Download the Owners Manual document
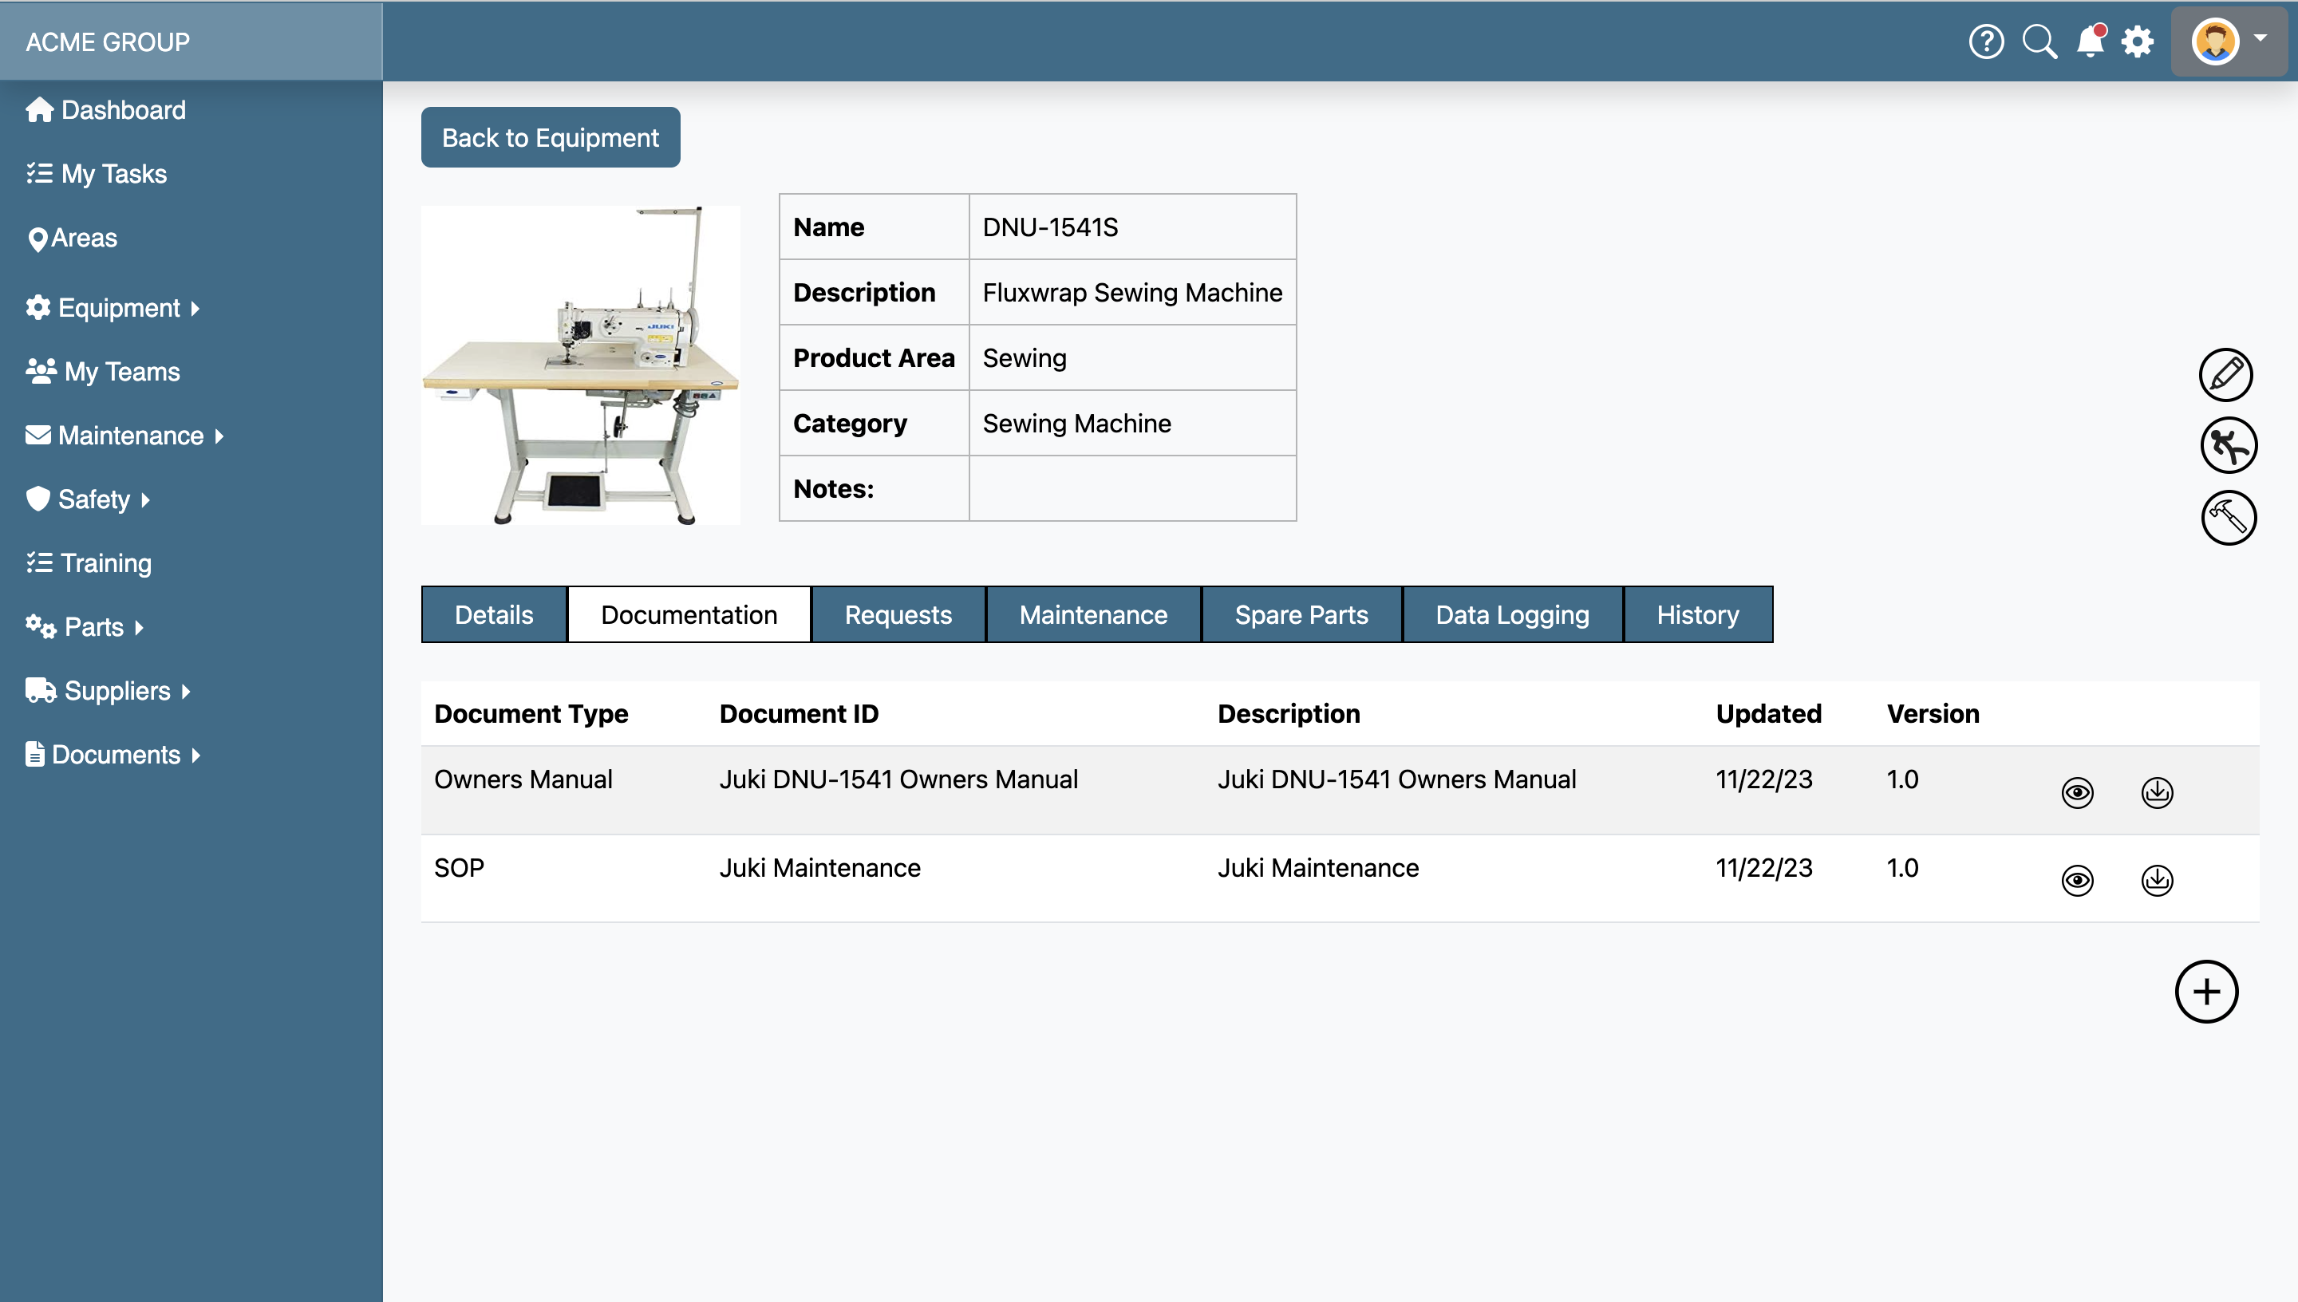The width and height of the screenshot is (2298, 1302). tap(2156, 792)
